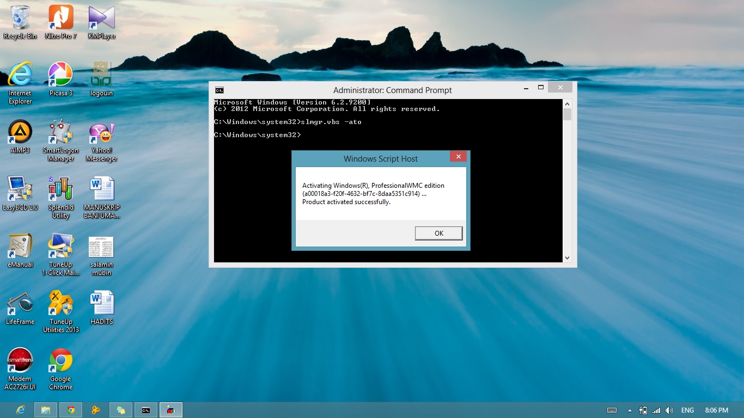Screen dimensions: 744x418
Task: Select the LifeFrame desktop shortcut
Action: (20, 308)
